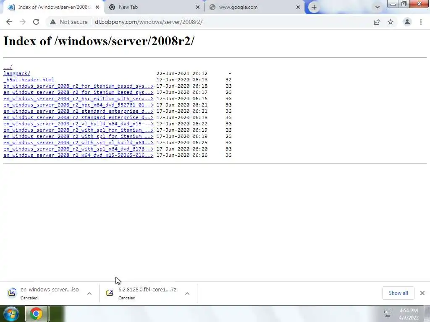The image size is (430, 322).
Task: Click the Index of /windows/server/2008r2/ heading
Action: point(99,41)
